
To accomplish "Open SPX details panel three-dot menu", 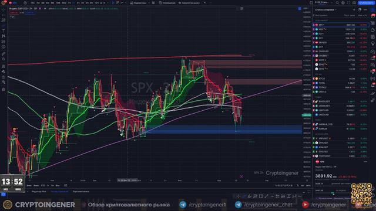I will point(365,162).
